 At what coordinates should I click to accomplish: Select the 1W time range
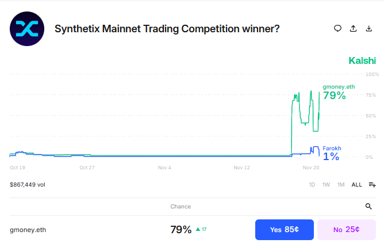click(326, 185)
